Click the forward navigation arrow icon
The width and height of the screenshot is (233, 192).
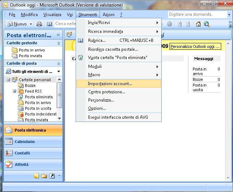(x=169, y=24)
